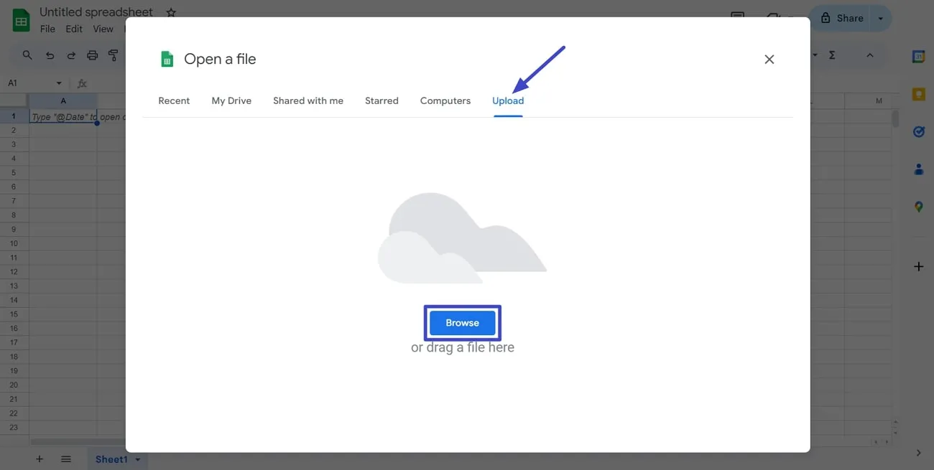This screenshot has width=934, height=470.
Task: Hide the side panel with the arrow
Action: tap(918, 453)
